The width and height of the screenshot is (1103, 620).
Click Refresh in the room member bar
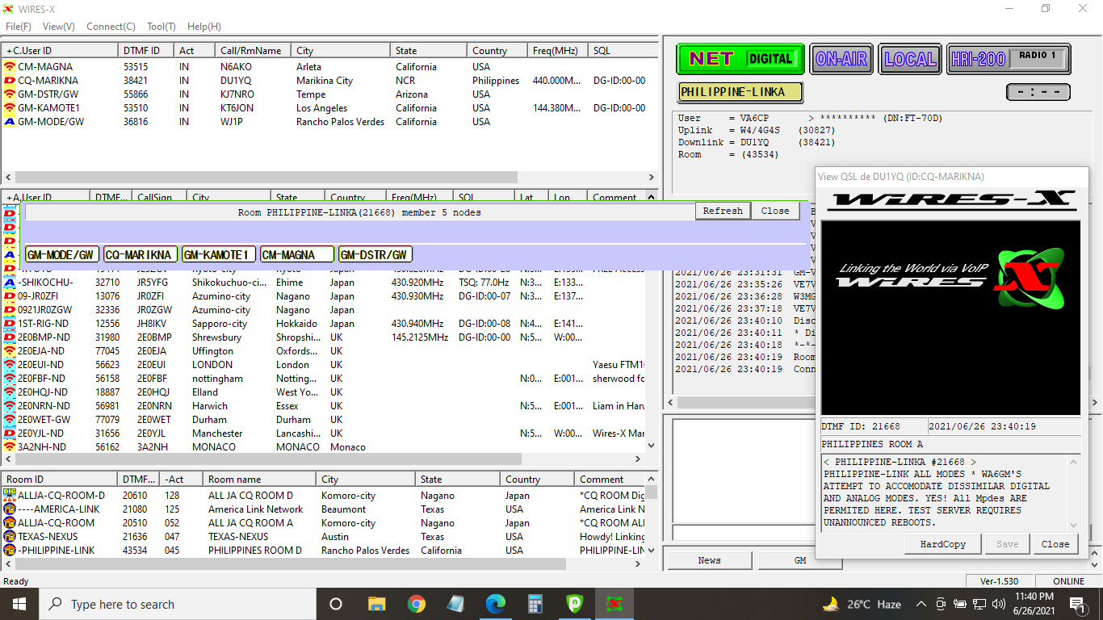tap(722, 211)
